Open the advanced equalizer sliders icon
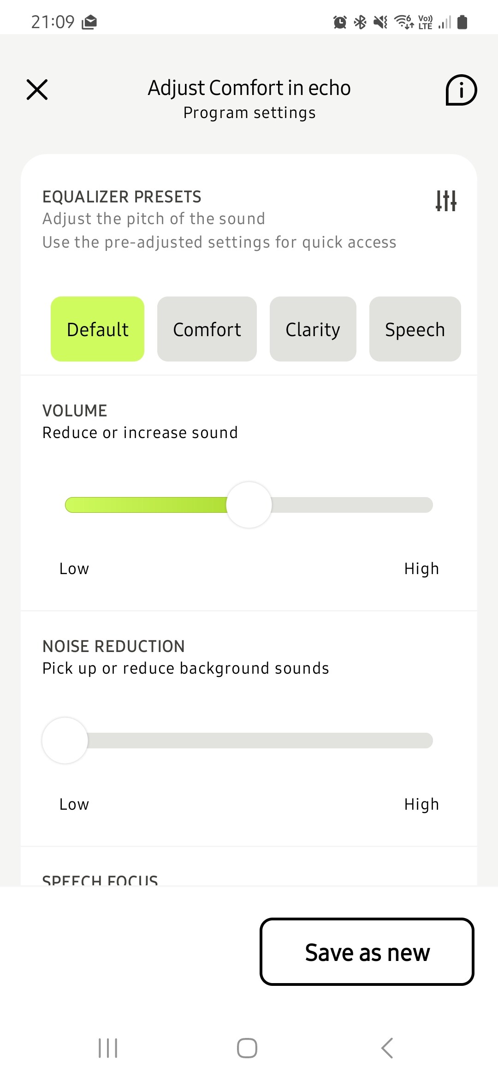This screenshot has width=498, height=1079. tap(446, 201)
